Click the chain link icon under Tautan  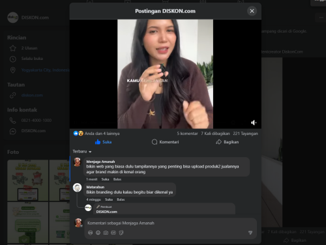tap(13, 95)
